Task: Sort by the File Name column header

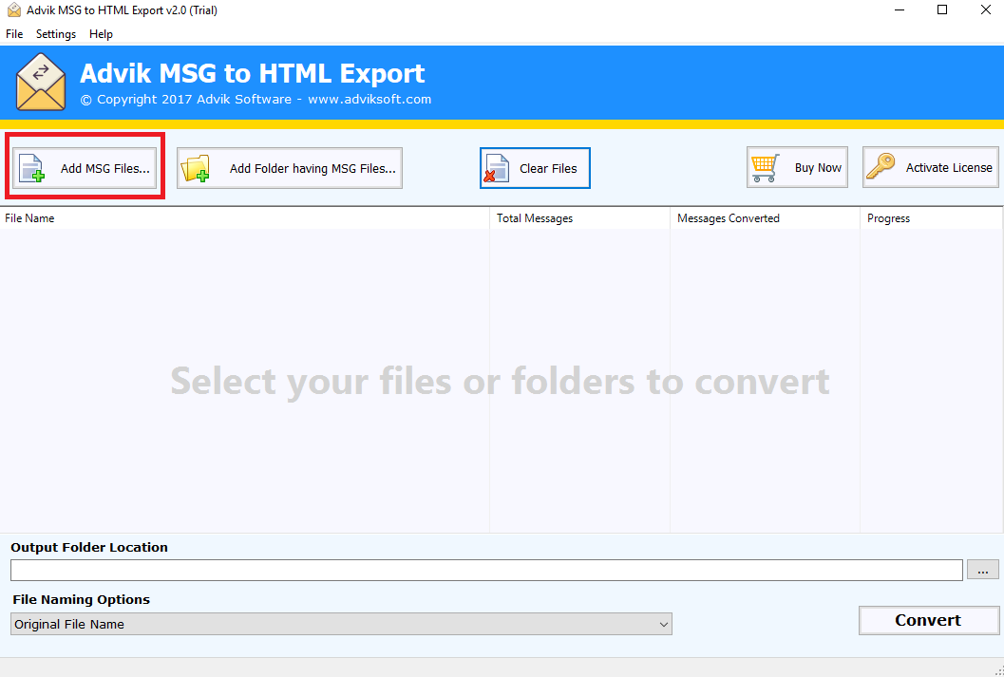Action: coord(244,218)
